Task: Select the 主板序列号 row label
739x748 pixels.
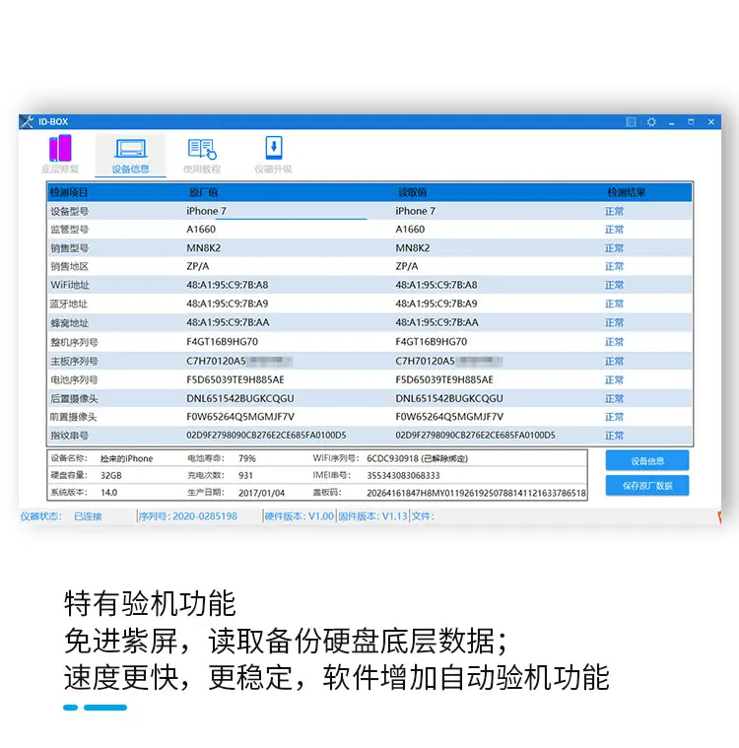Action: click(75, 361)
